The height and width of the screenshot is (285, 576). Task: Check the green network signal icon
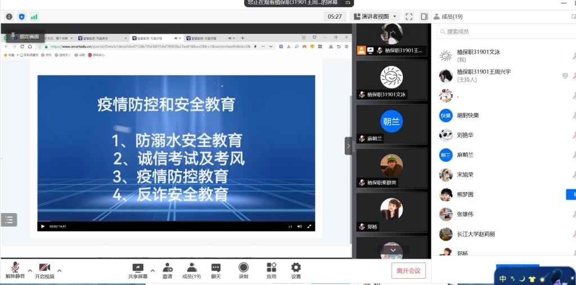pyautogui.click(x=34, y=17)
